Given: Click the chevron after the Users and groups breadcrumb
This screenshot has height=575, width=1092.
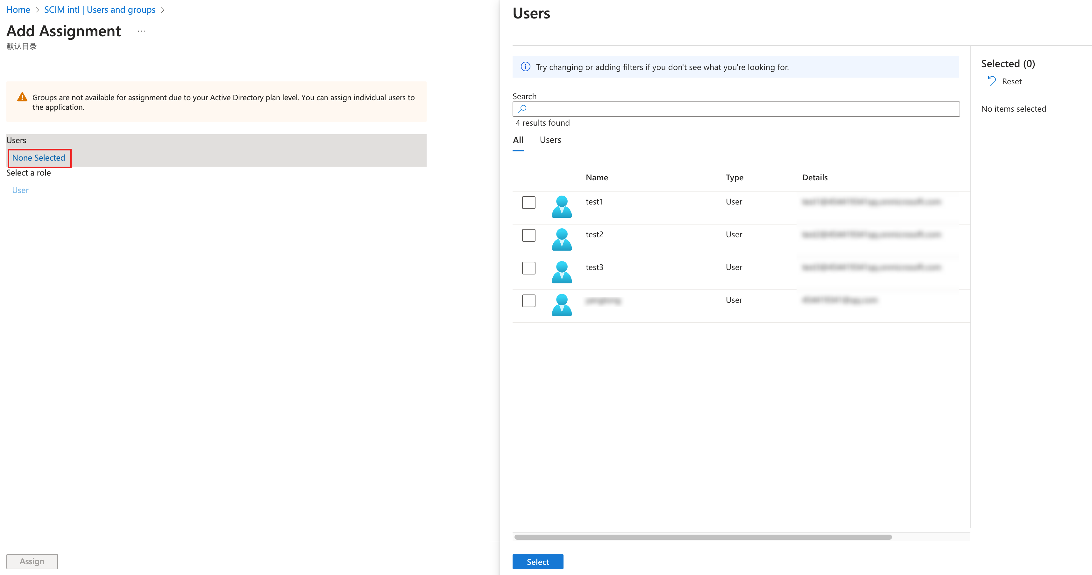Looking at the screenshot, I should coord(162,10).
